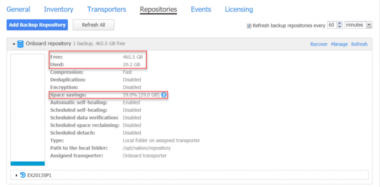Increase the refresh interval with up arrow
The height and width of the screenshot is (187, 380).
[x=340, y=24]
